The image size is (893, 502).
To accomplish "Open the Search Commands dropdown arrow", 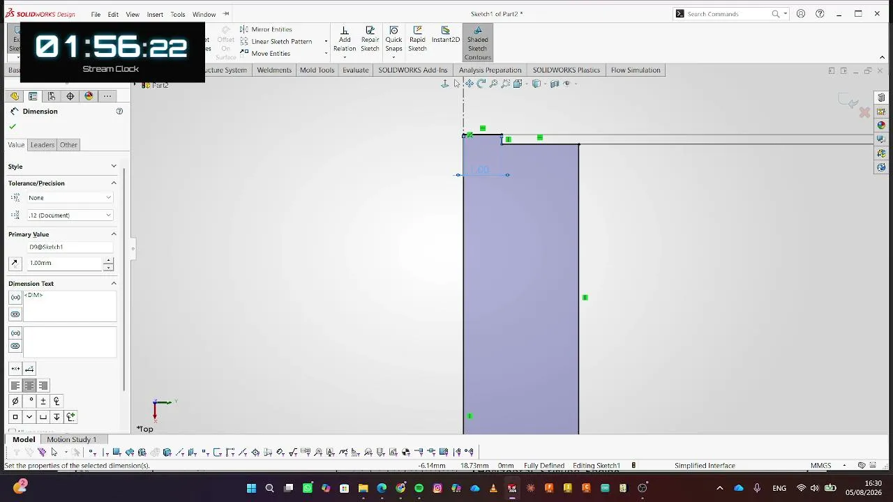I will (786, 14).
